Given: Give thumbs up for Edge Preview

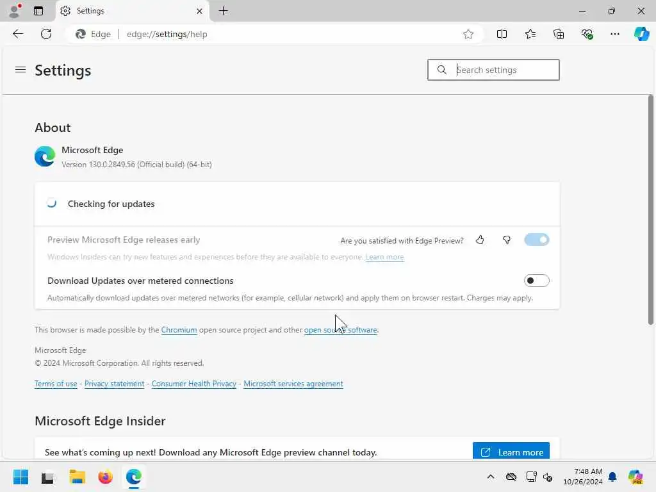Looking at the screenshot, I should pos(480,240).
